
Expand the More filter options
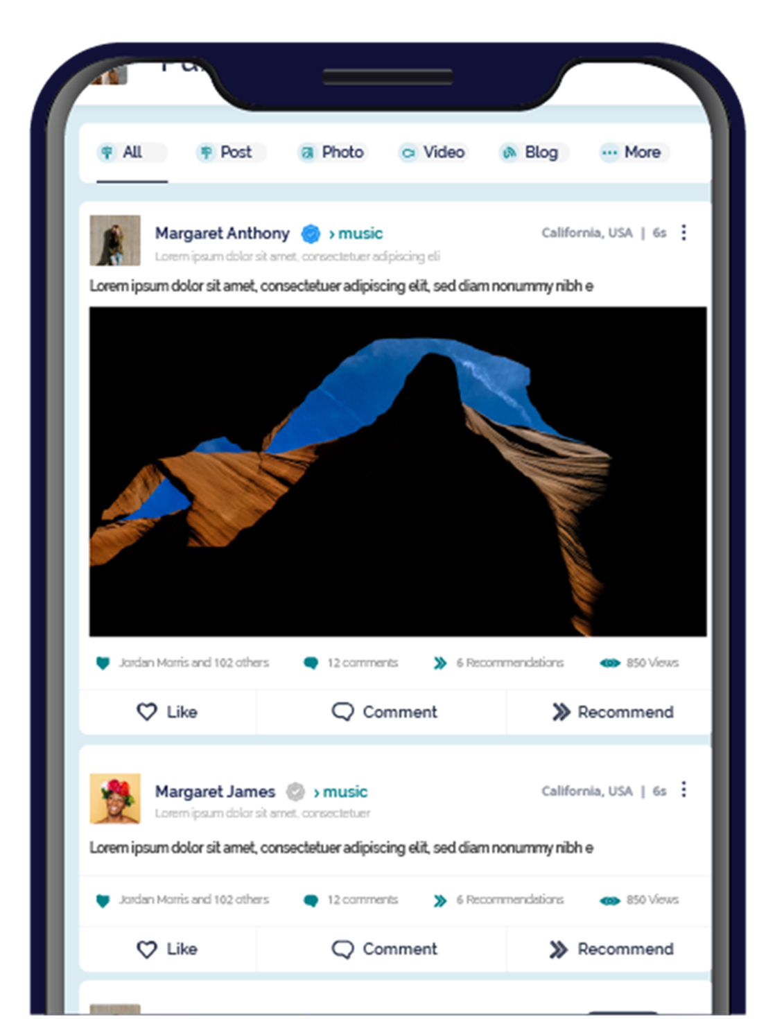coord(633,153)
